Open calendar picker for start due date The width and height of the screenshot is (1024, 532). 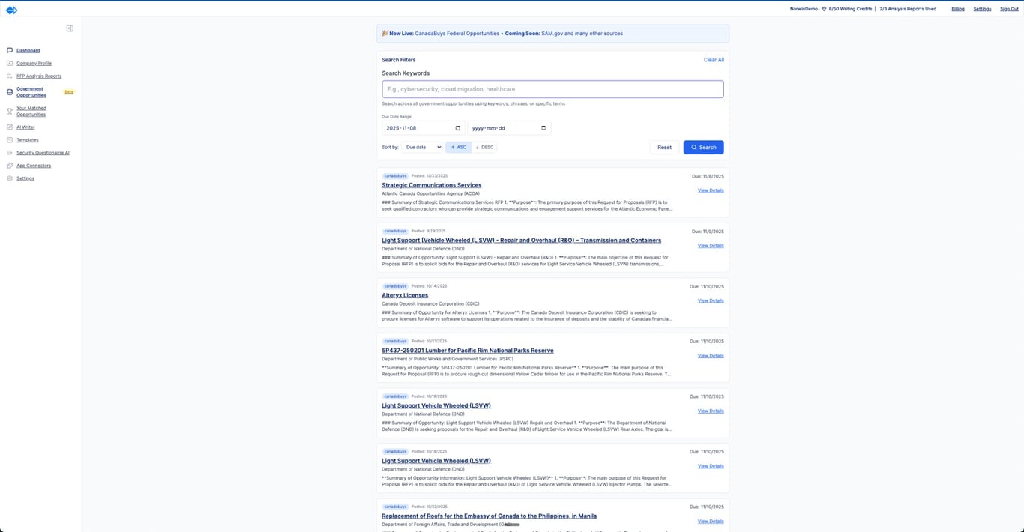[x=458, y=128]
